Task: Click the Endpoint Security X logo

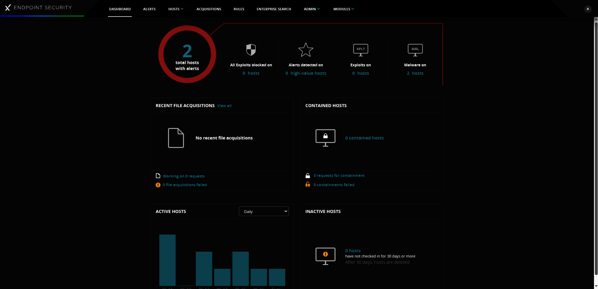Action: 8,8
